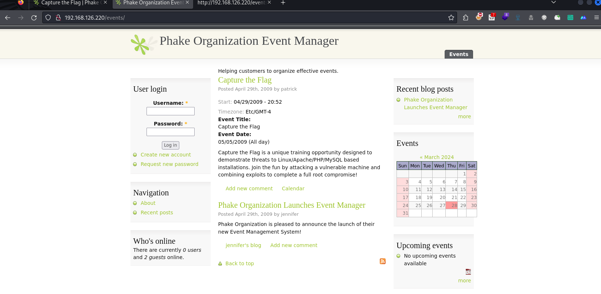Click 'more' under Upcoming events
601x294 pixels.
(x=464, y=281)
